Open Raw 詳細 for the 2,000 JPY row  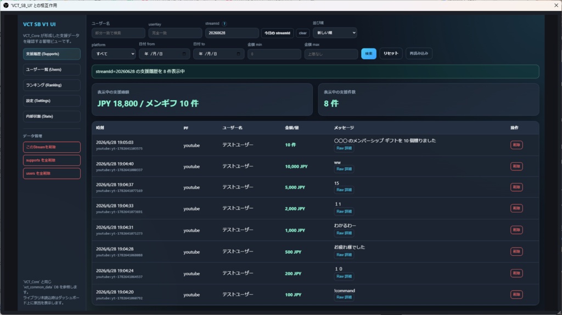point(344,211)
